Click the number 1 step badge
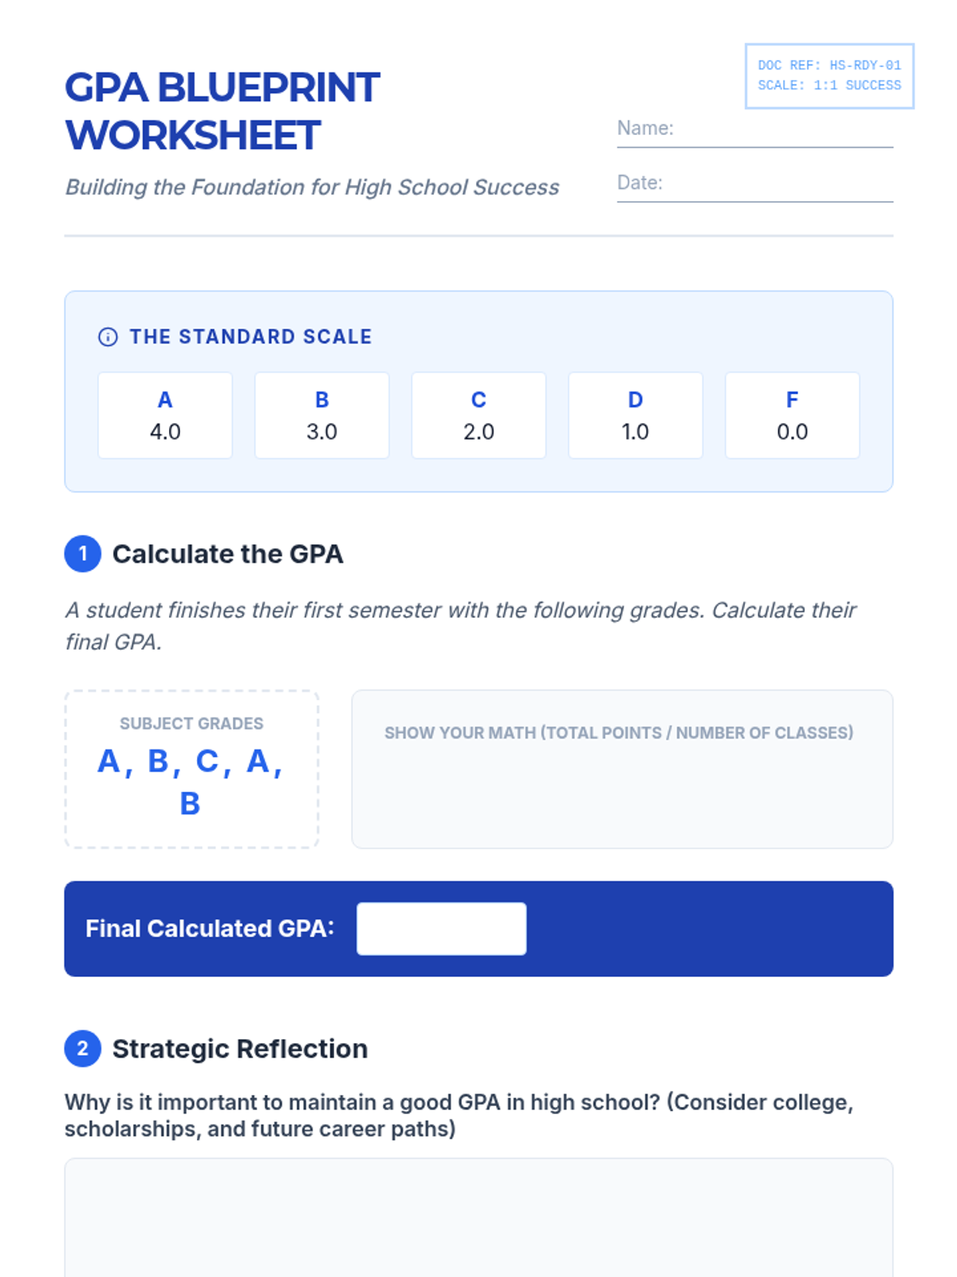 pyautogui.click(x=83, y=554)
